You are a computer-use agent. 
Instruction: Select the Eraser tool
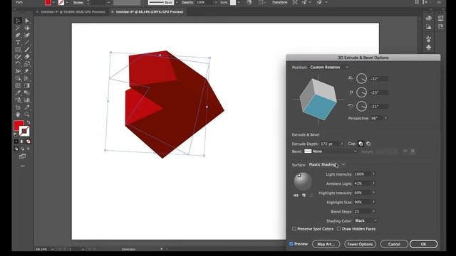point(27,57)
